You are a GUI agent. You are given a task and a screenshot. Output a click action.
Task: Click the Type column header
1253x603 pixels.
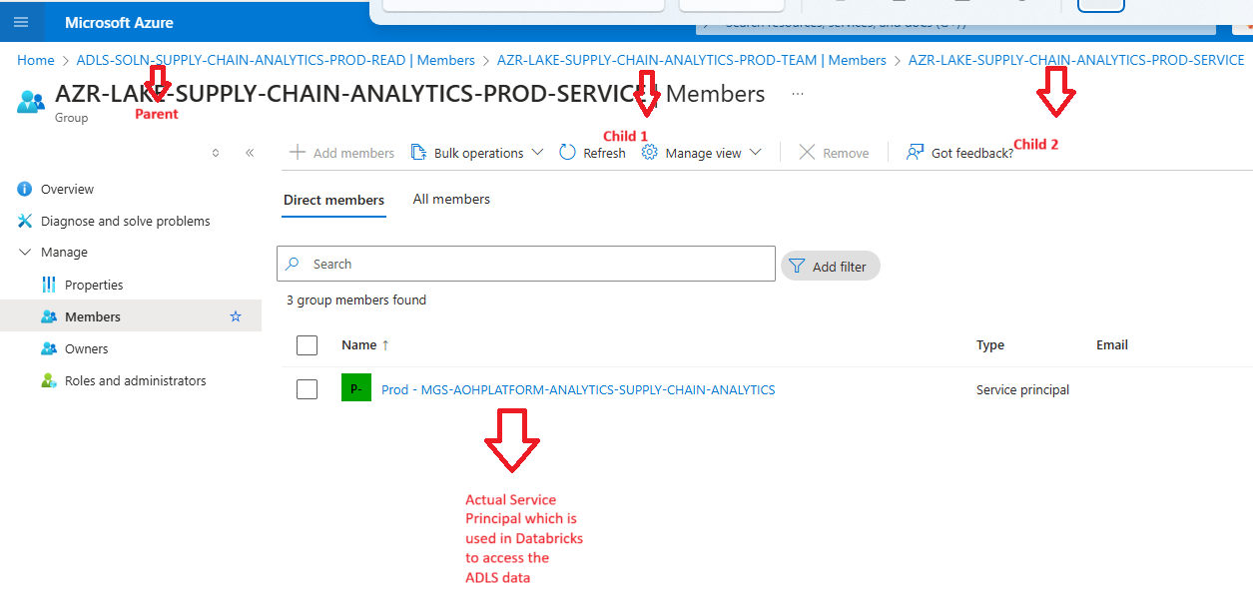pyautogui.click(x=990, y=345)
